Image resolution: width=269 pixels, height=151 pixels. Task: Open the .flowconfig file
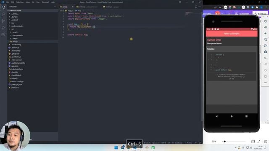click(16, 51)
